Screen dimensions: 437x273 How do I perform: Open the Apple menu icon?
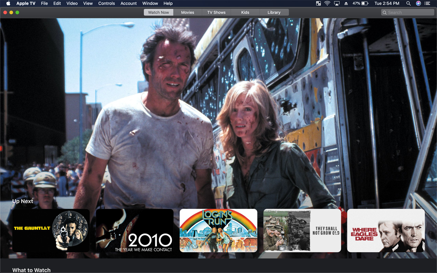pos(8,3)
